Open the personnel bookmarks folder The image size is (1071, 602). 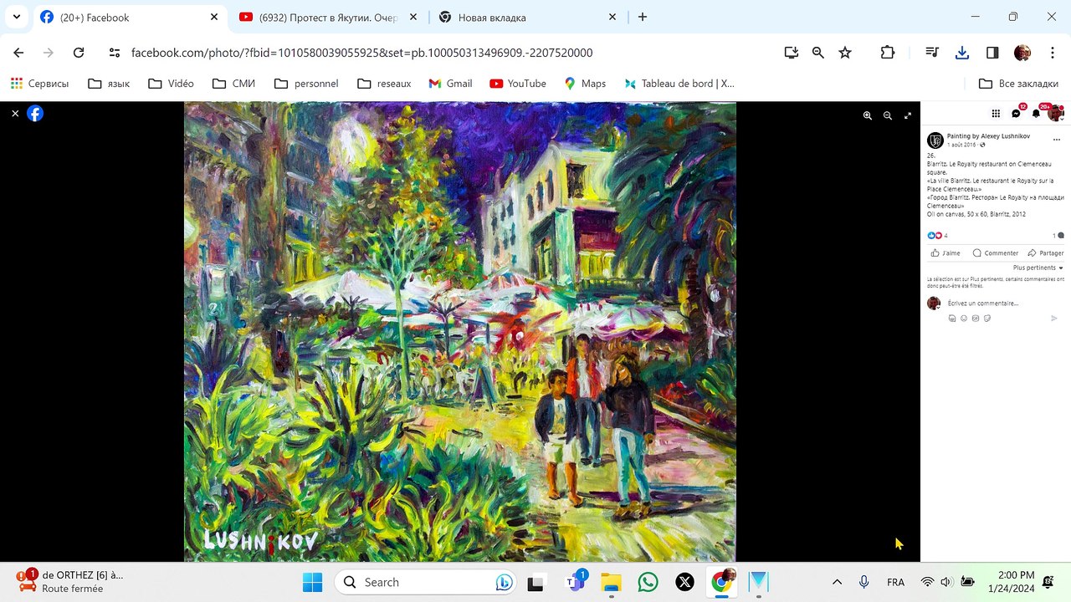306,84
